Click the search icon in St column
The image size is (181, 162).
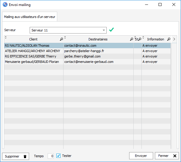pos(140,39)
